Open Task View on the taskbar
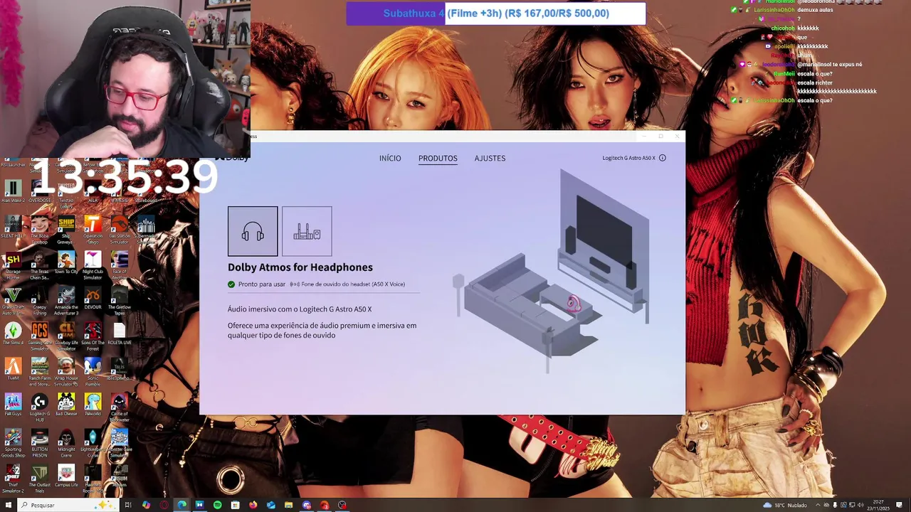 128,505
